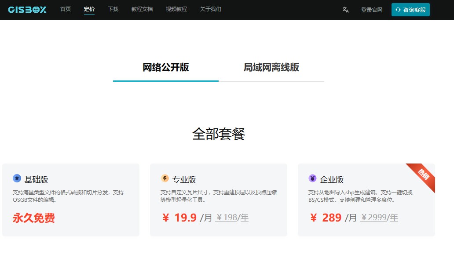Click the blue star icon for 基础版
This screenshot has height=258, width=454.
(x=17, y=178)
